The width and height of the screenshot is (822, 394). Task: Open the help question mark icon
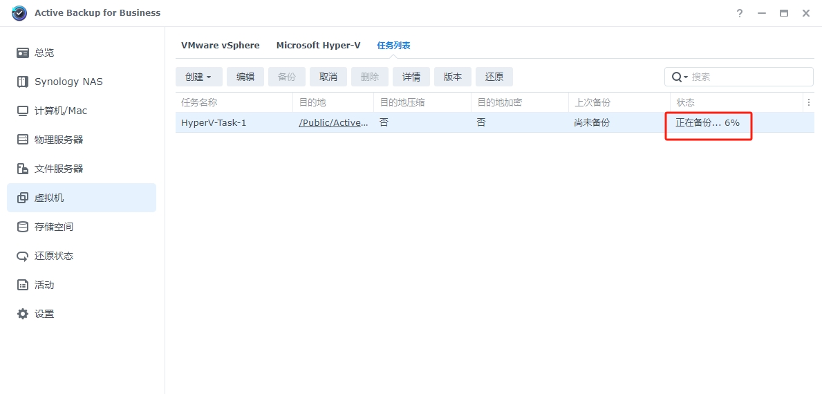(x=739, y=13)
